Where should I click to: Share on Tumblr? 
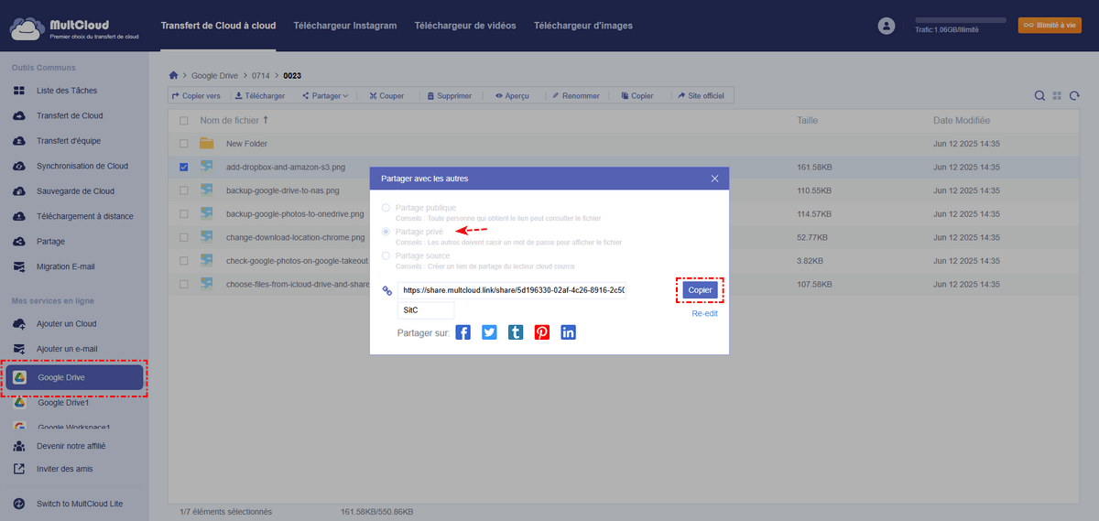point(516,332)
